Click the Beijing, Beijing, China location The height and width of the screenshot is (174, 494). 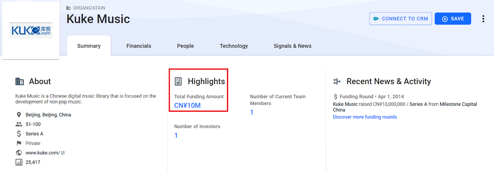tap(48, 115)
